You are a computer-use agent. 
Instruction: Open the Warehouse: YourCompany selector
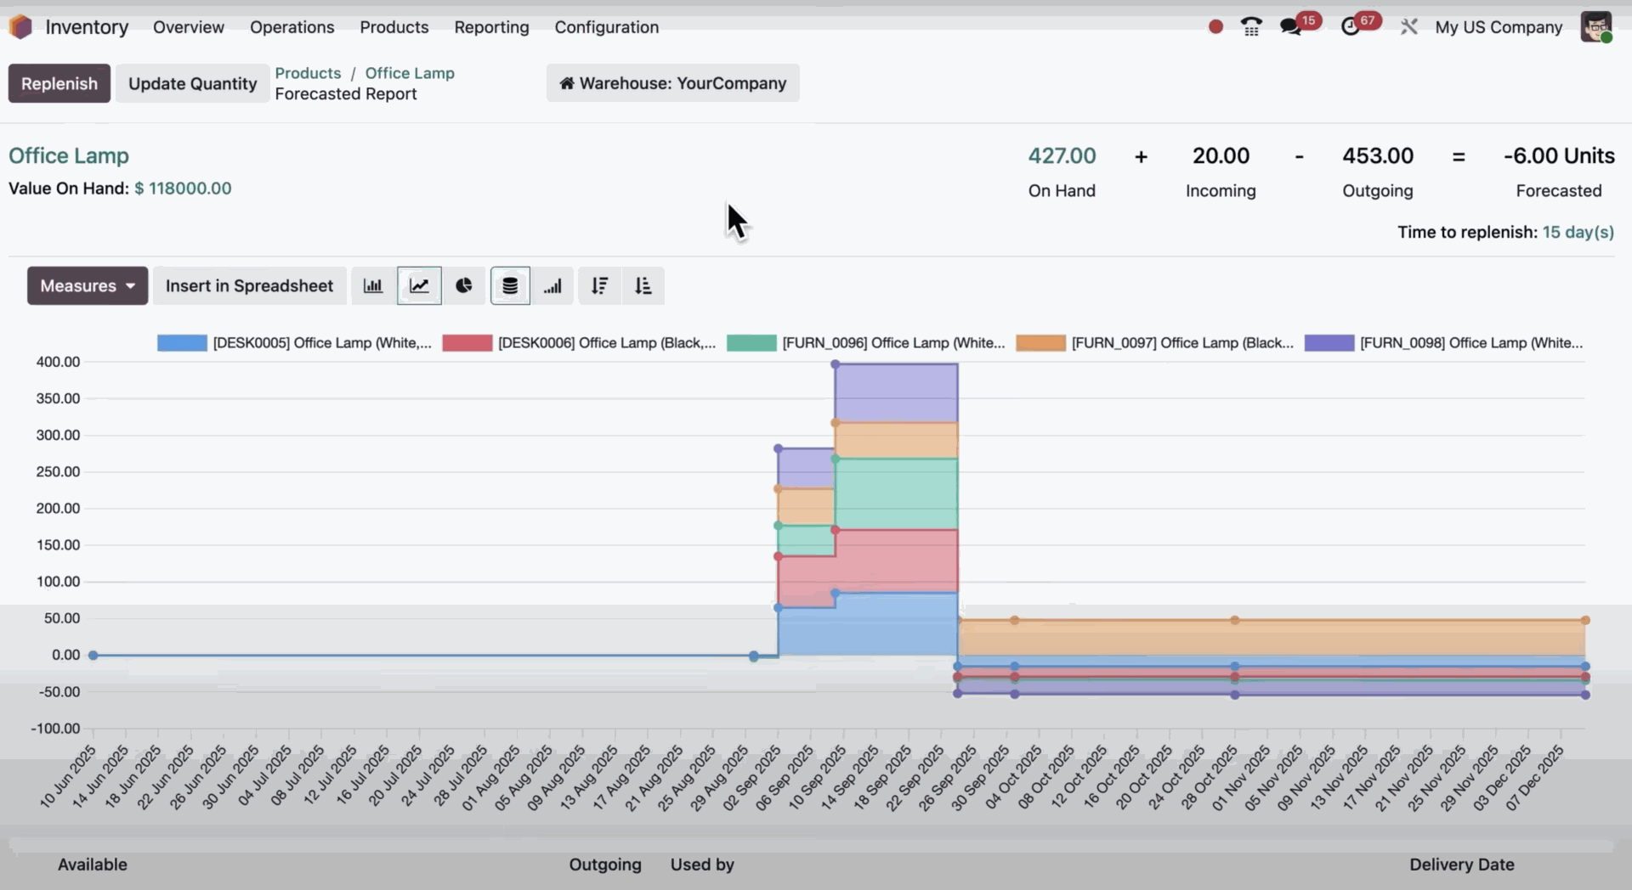[x=673, y=83]
